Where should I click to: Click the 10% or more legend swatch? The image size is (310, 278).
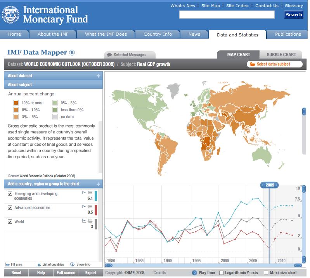(16, 103)
